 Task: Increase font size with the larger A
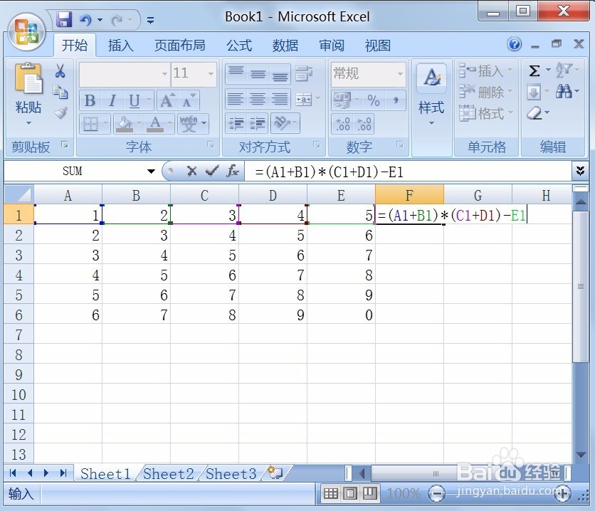pos(167,101)
